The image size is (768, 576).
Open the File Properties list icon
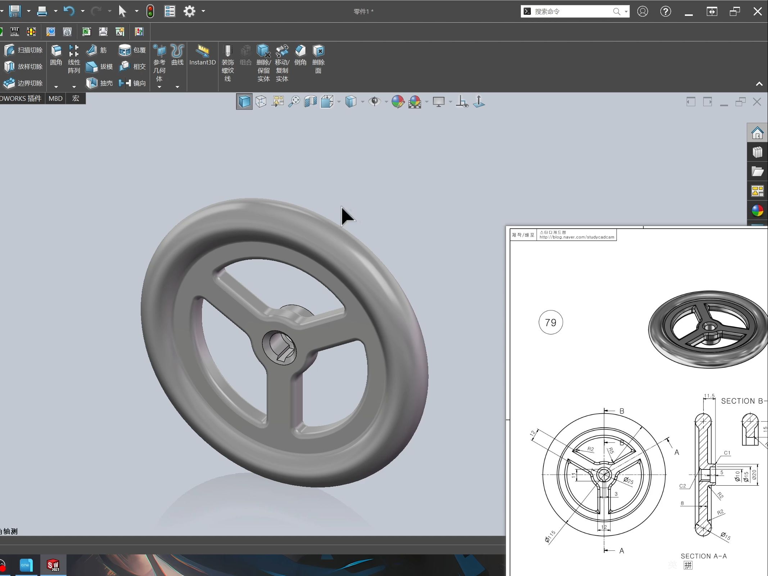click(170, 11)
